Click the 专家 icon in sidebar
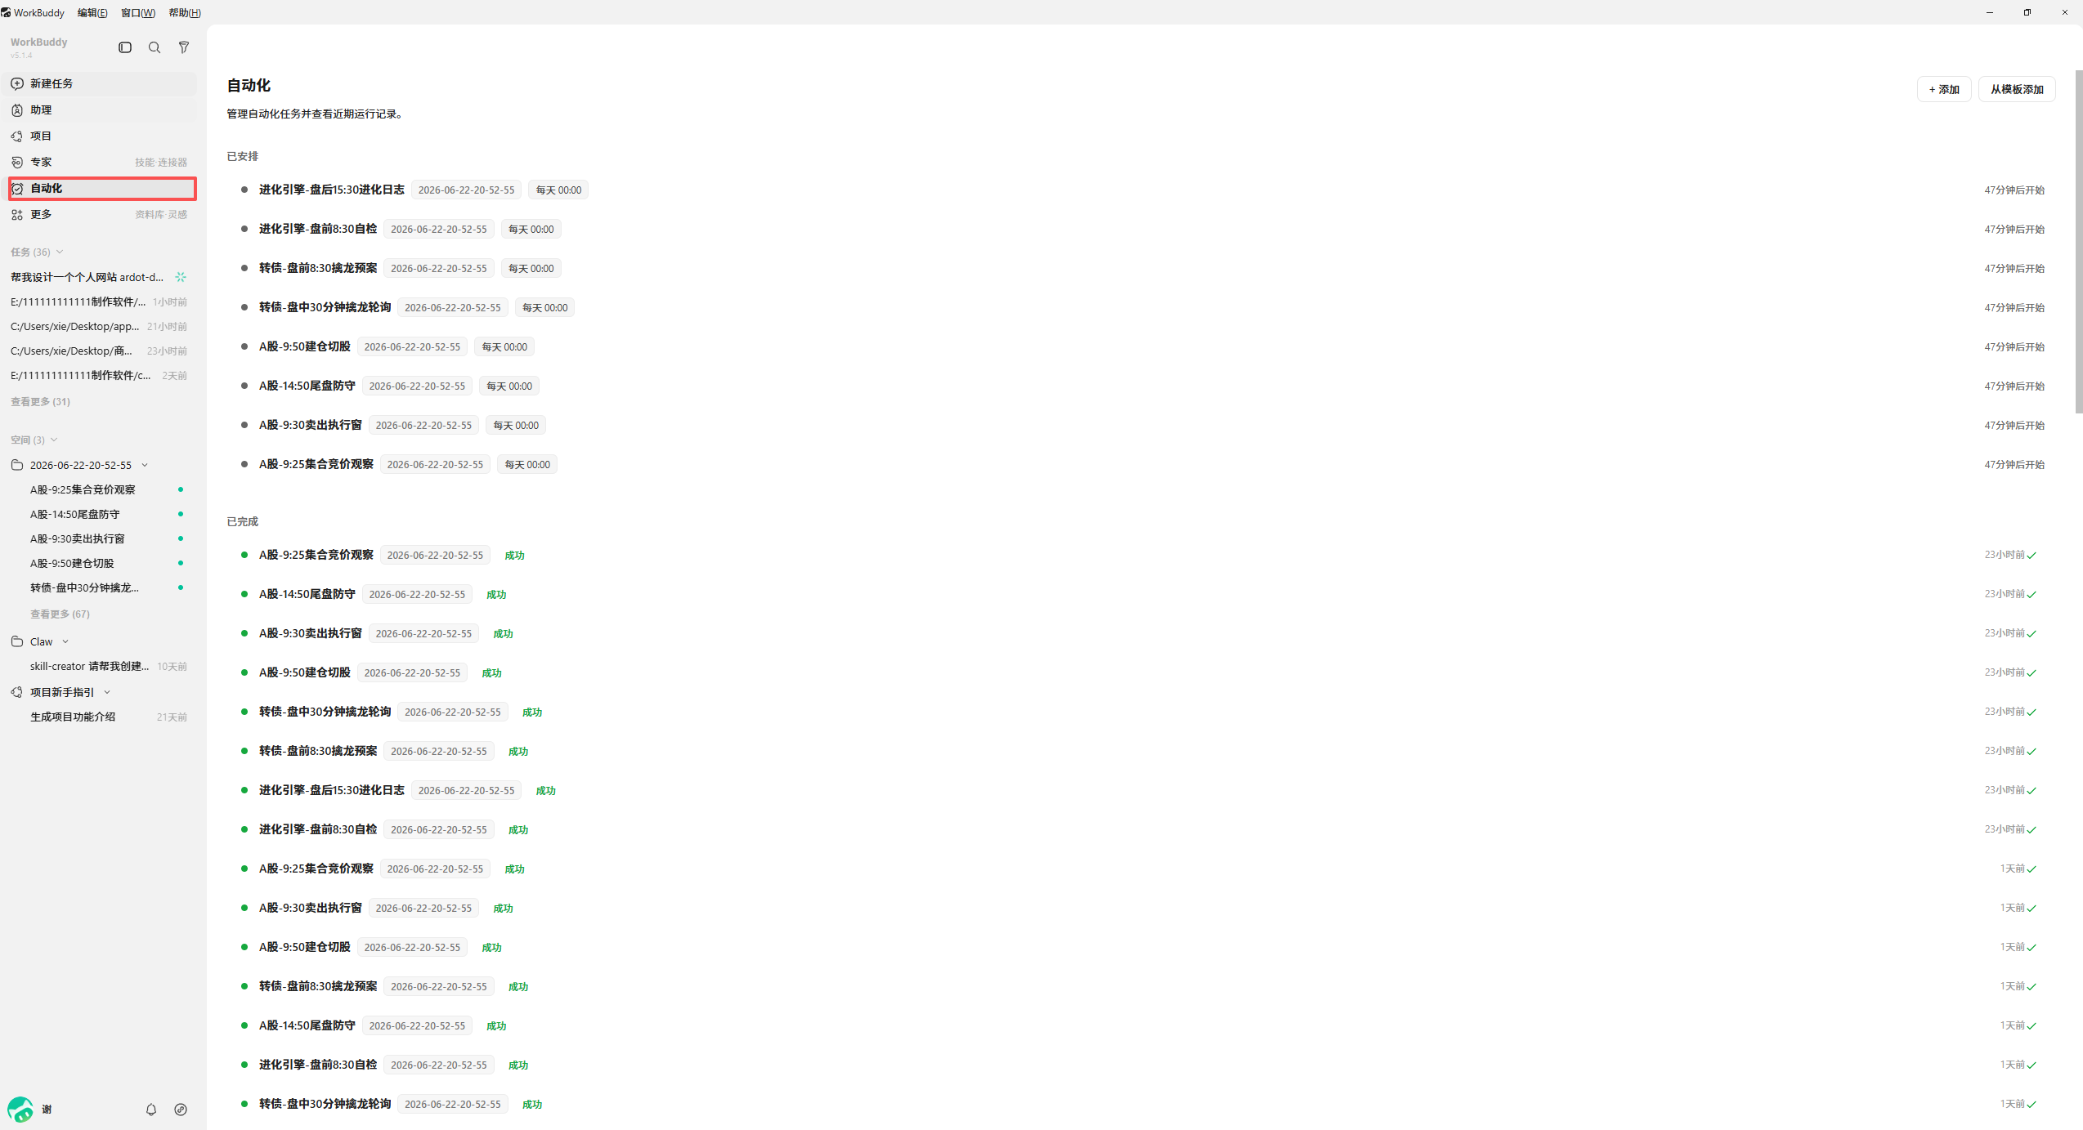2083x1130 pixels. 17,162
